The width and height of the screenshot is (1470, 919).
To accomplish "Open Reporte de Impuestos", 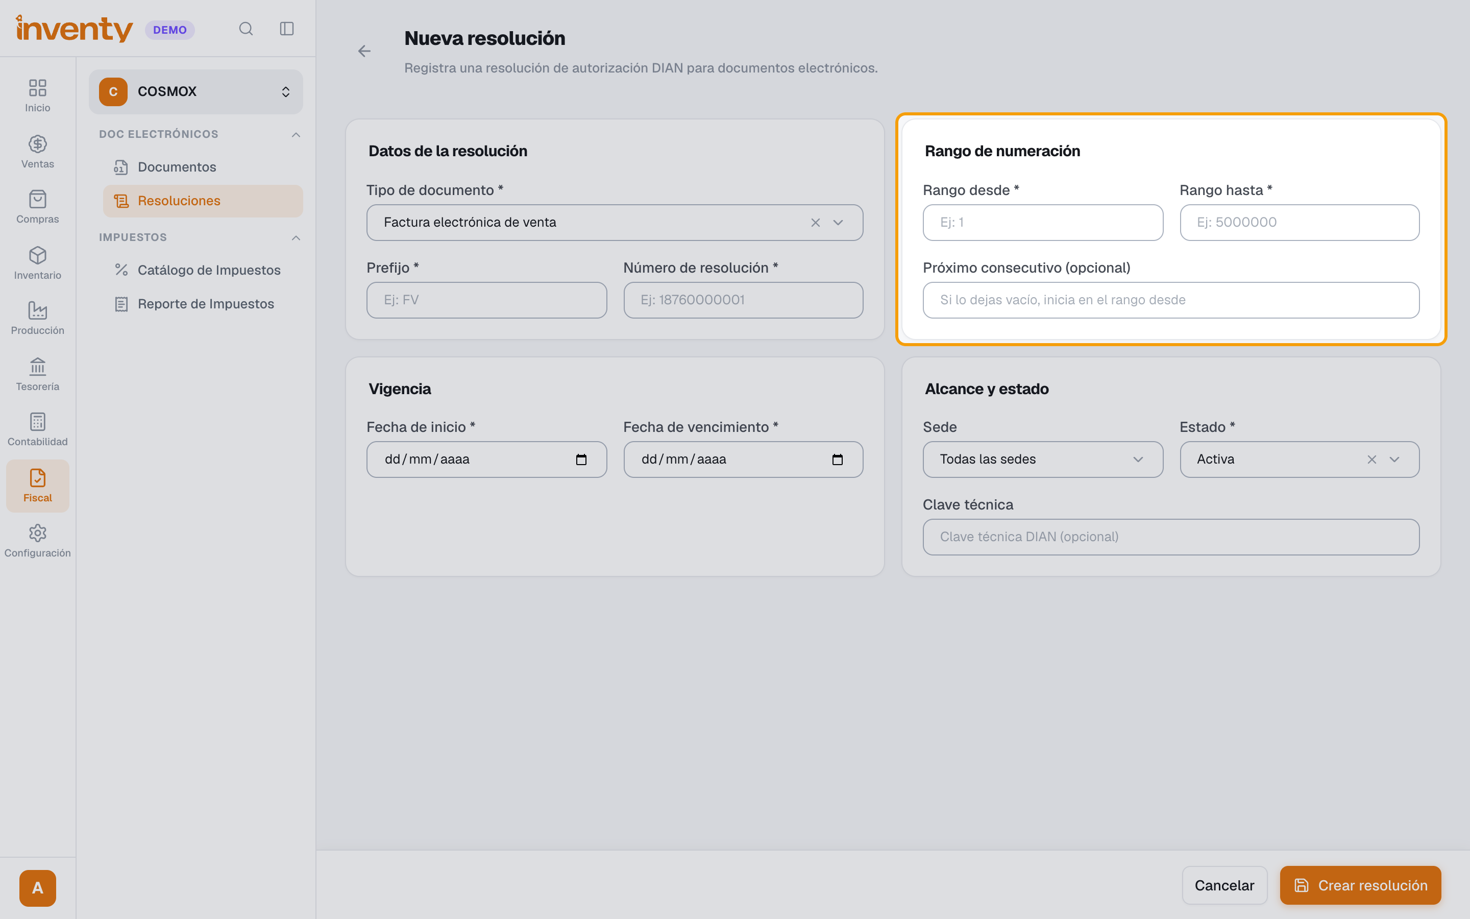I will (202, 304).
